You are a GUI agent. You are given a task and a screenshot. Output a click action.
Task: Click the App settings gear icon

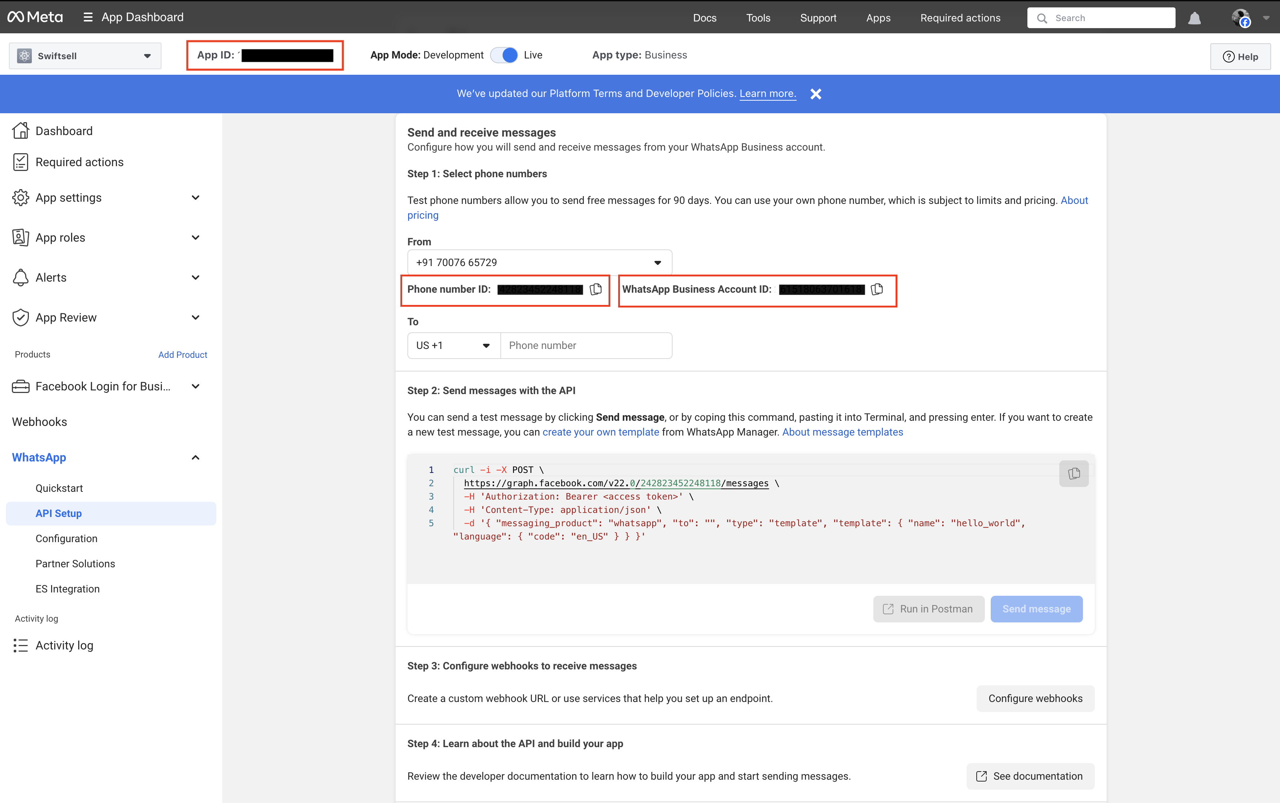(21, 198)
